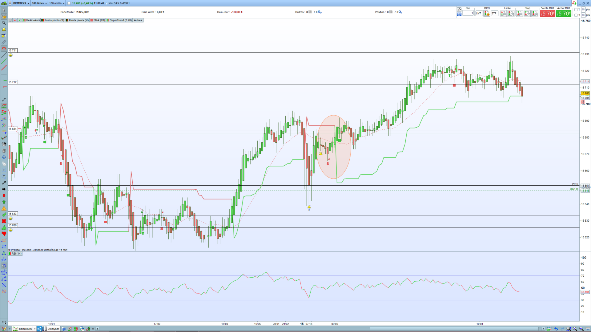Click the Qté quantity input field
Viewport: 591px width, 332px height.
pyautogui.click(x=468, y=13)
